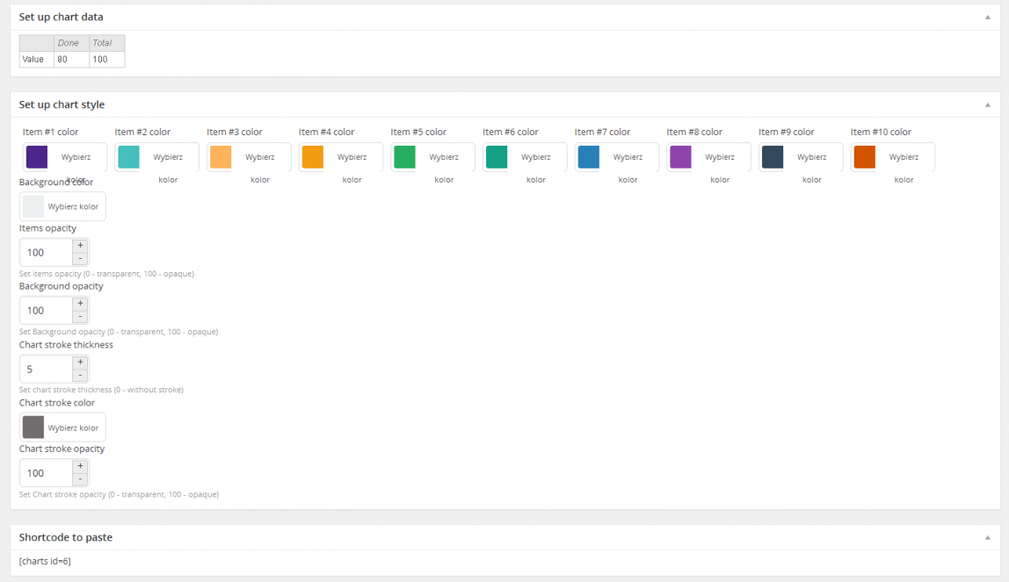Increase Items opacity with plus button
The height and width of the screenshot is (582, 1009).
click(x=80, y=246)
